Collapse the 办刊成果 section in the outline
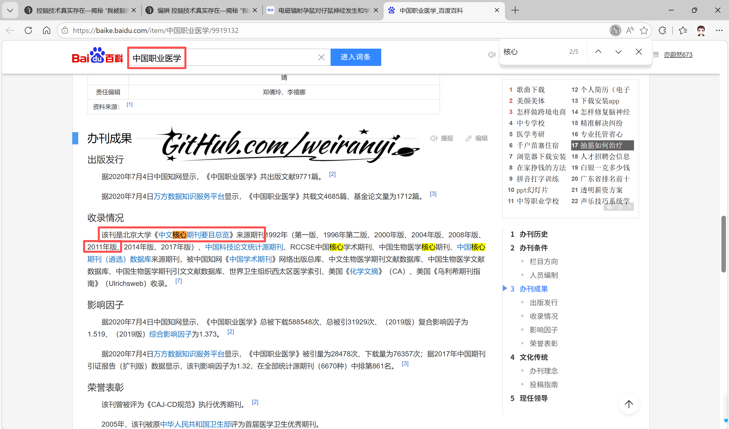Image resolution: width=729 pixels, height=429 pixels. pos(505,288)
